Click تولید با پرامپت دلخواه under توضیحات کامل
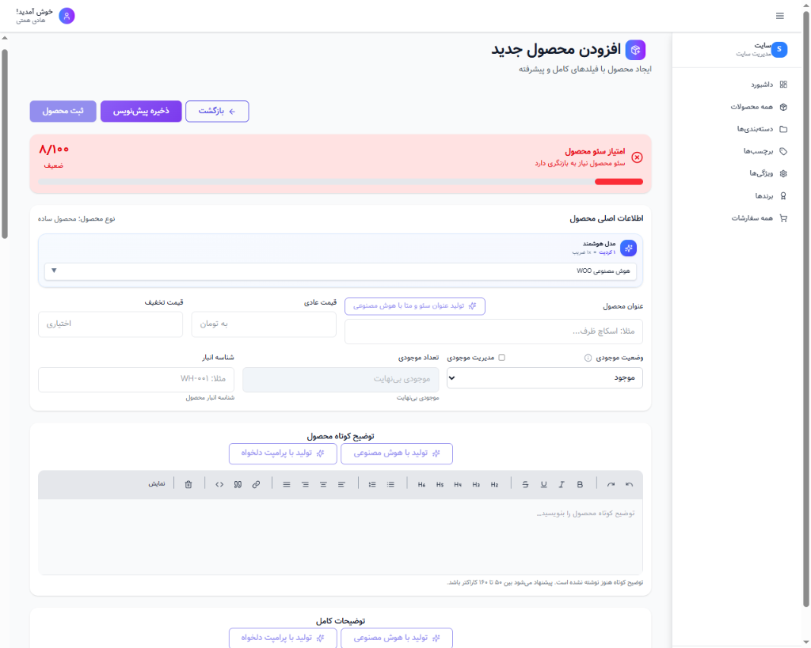Screen dimensions: 811x648 [x=283, y=638]
